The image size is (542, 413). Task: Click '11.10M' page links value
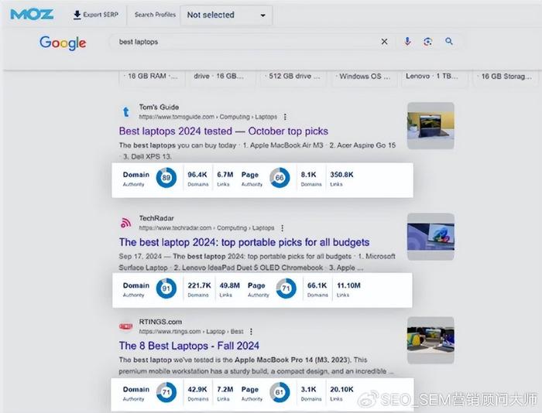point(348,285)
